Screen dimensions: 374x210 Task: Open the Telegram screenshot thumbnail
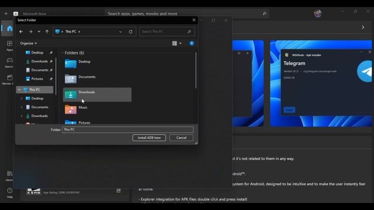[321, 83]
